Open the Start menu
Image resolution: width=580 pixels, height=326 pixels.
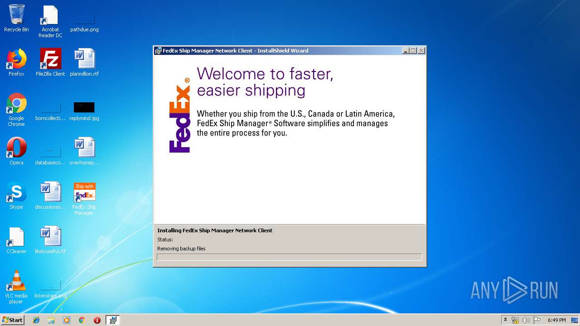(12, 320)
